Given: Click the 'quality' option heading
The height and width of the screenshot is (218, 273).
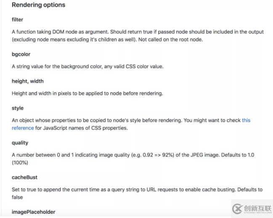Looking at the screenshot, I should [20, 143].
